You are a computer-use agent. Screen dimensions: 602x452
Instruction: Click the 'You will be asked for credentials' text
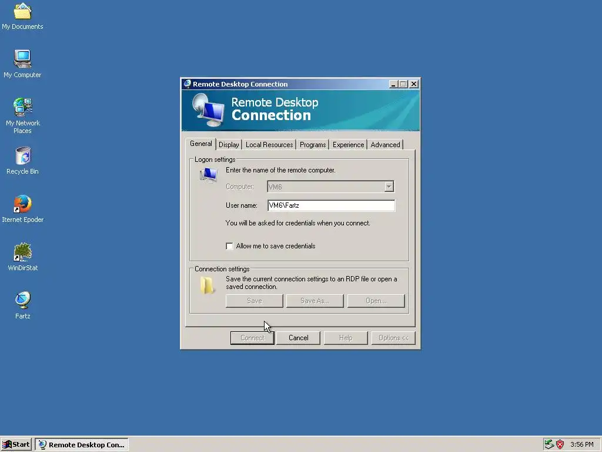pyautogui.click(x=298, y=223)
